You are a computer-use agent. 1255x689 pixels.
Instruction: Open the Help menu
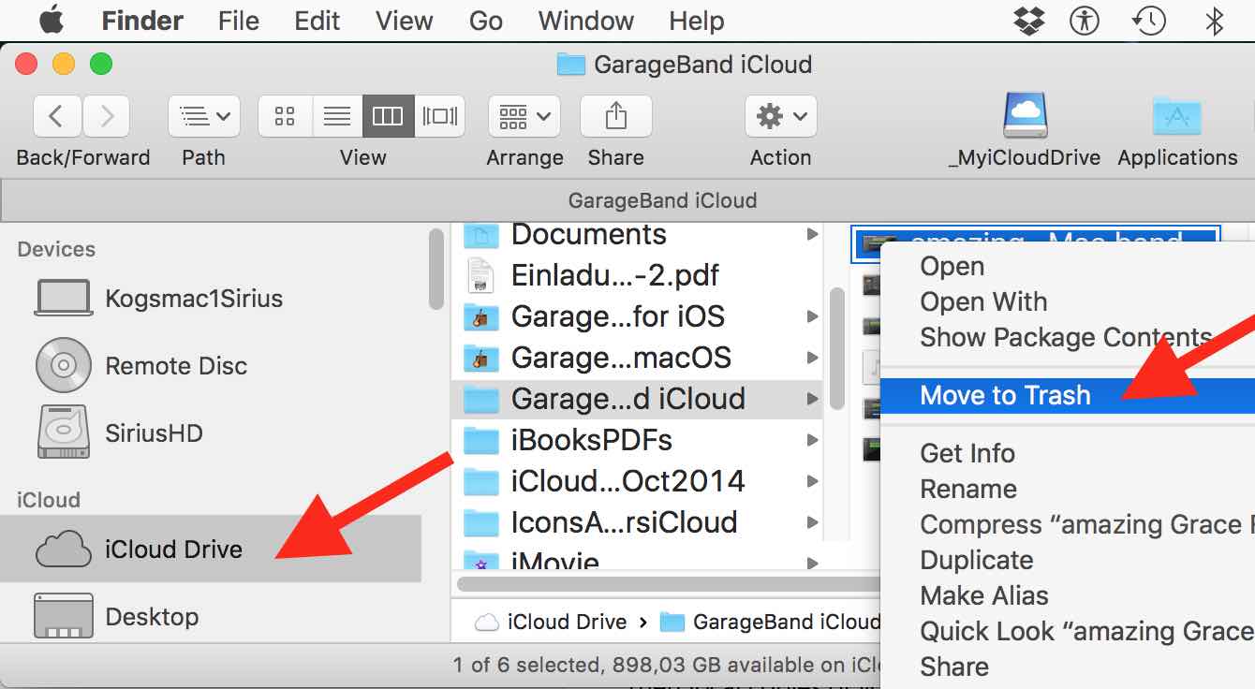coord(697,21)
